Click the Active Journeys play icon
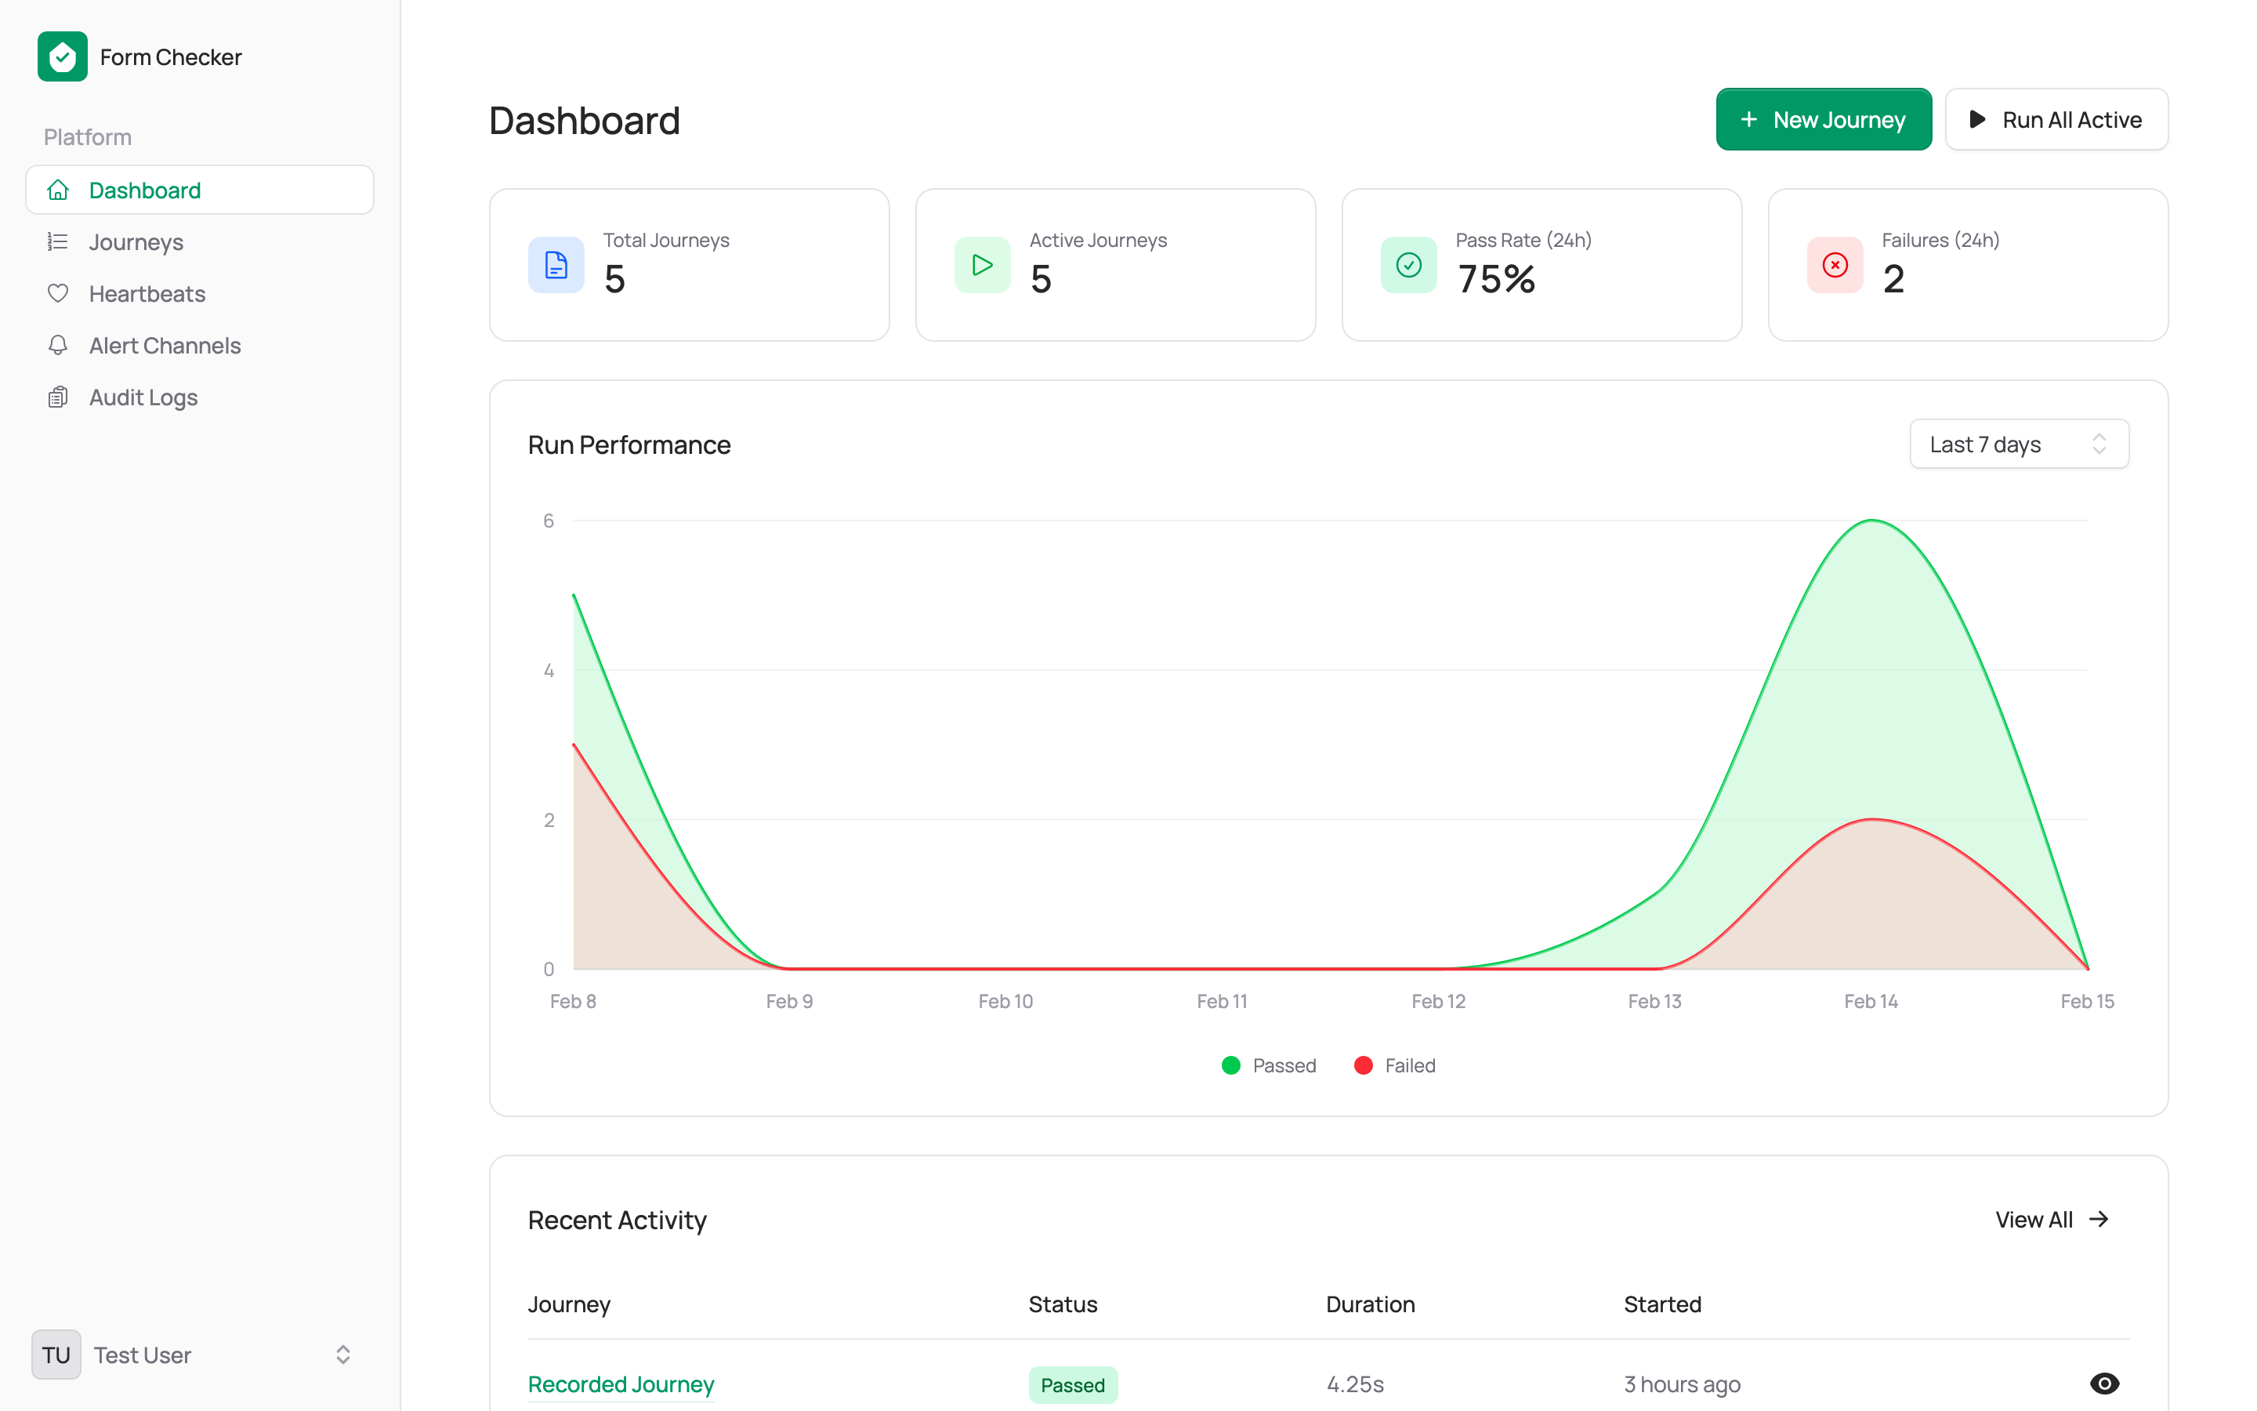2257x1411 pixels. (x=981, y=265)
